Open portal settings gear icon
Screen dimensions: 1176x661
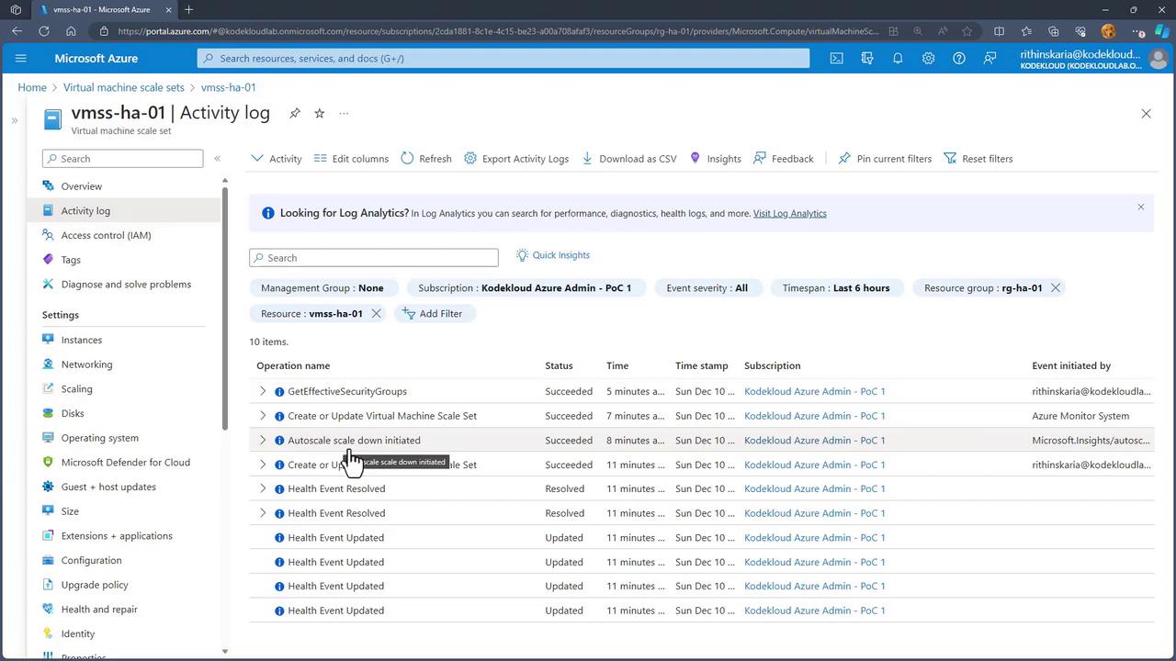(x=928, y=58)
